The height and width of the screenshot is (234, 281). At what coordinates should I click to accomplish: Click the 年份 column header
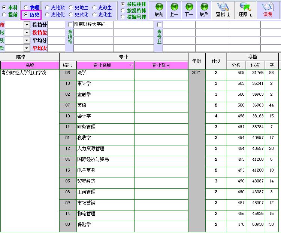pyautogui.click(x=197, y=61)
